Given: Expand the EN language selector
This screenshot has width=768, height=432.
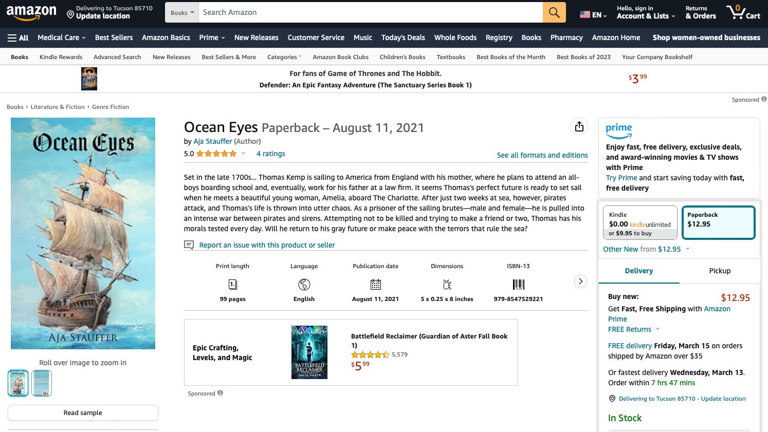Looking at the screenshot, I should point(593,15).
